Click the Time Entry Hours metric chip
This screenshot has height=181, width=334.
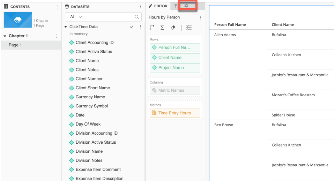click(x=175, y=113)
